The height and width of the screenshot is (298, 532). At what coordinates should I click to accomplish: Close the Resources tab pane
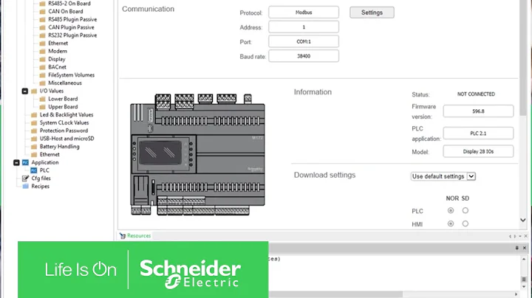pos(526,236)
